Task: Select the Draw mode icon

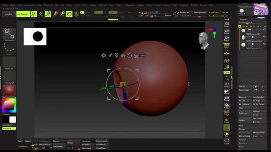Action: coord(41,14)
